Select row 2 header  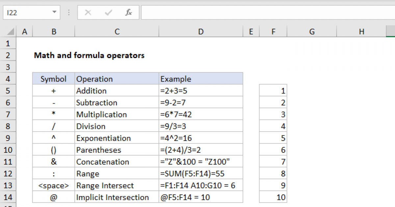(8, 55)
